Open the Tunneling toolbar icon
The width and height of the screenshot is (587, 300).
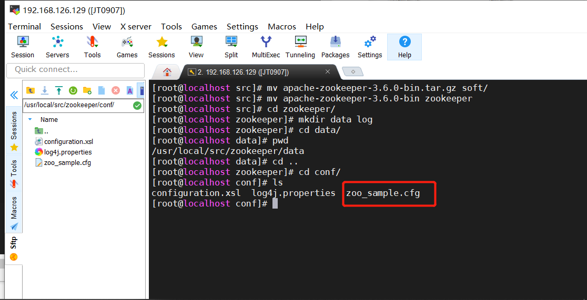[300, 47]
